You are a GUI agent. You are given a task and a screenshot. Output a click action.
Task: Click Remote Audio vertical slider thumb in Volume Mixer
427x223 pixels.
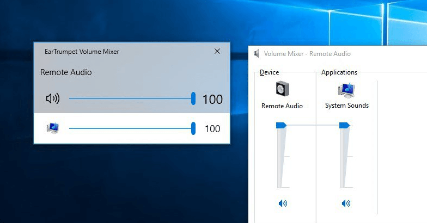click(x=281, y=125)
